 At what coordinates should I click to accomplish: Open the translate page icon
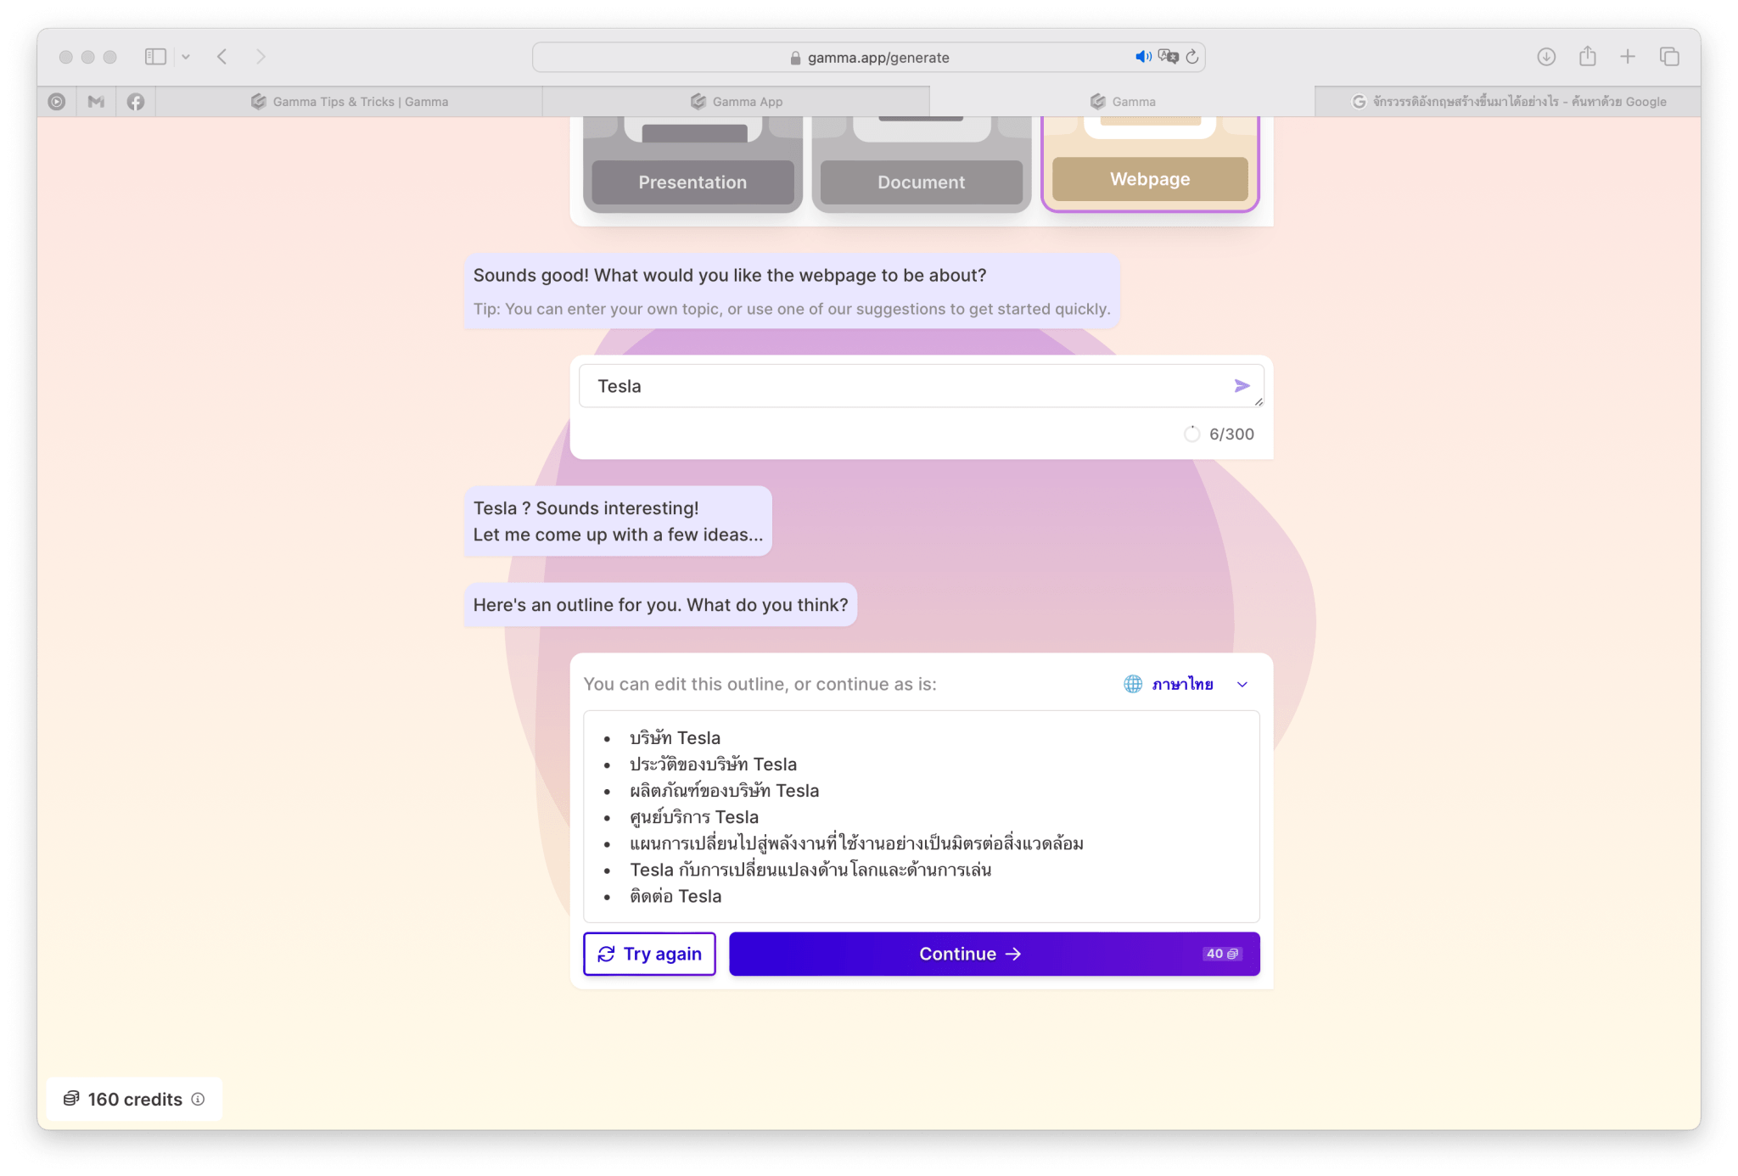pos(1169,57)
